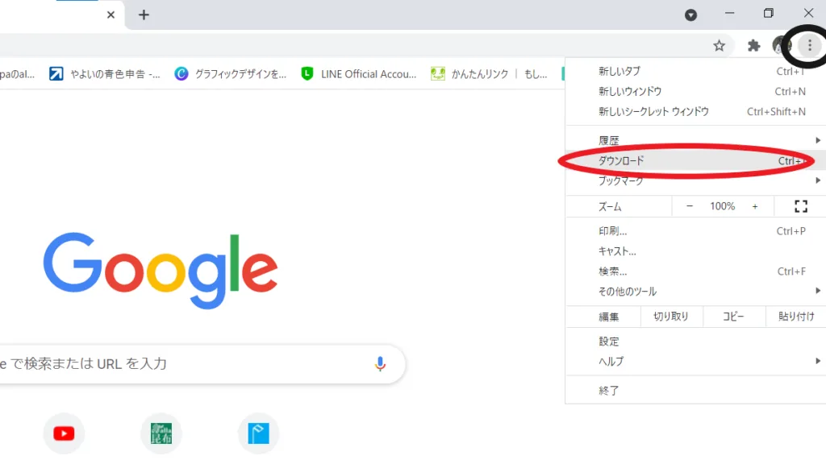Click the new tab plus button
826x464 pixels.
(144, 14)
